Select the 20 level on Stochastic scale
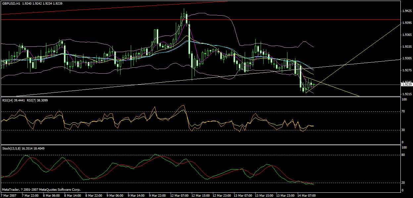 coord(403,183)
